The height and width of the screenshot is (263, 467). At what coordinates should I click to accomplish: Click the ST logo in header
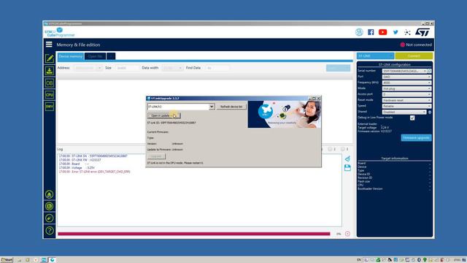(422, 32)
